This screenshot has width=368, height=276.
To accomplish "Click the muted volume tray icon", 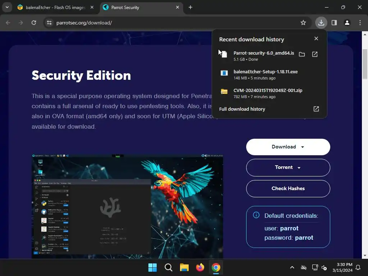I will 324,267.
